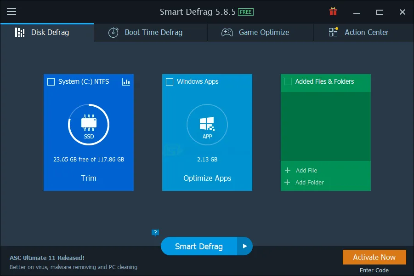The height and width of the screenshot is (276, 414).
Task: Maximize the Smart Defrag window
Action: click(380, 12)
